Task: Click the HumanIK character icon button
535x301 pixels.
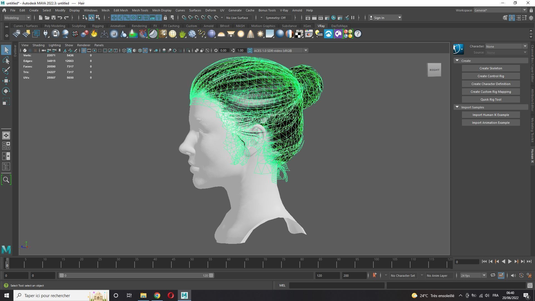Action: (458, 49)
